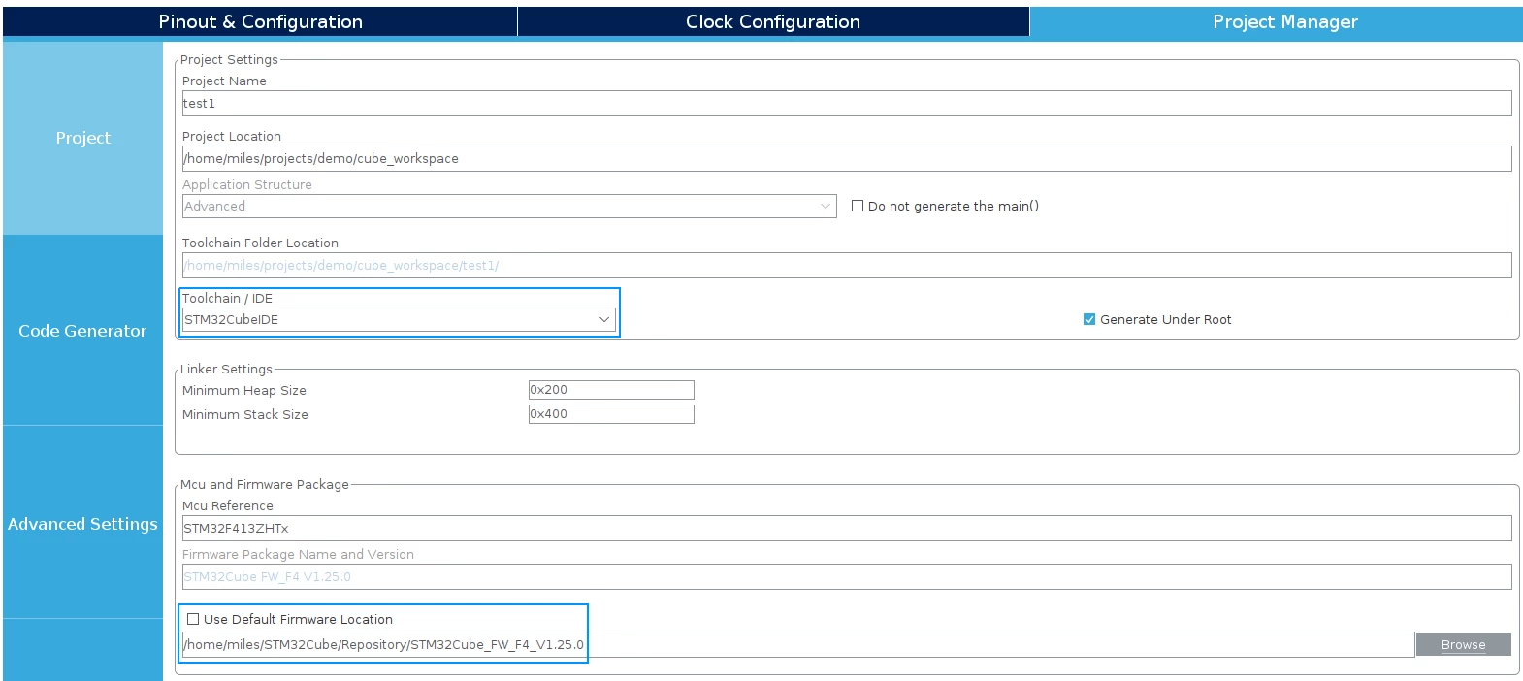
Task: Click the Project Name field containing test1
Action: (847, 103)
